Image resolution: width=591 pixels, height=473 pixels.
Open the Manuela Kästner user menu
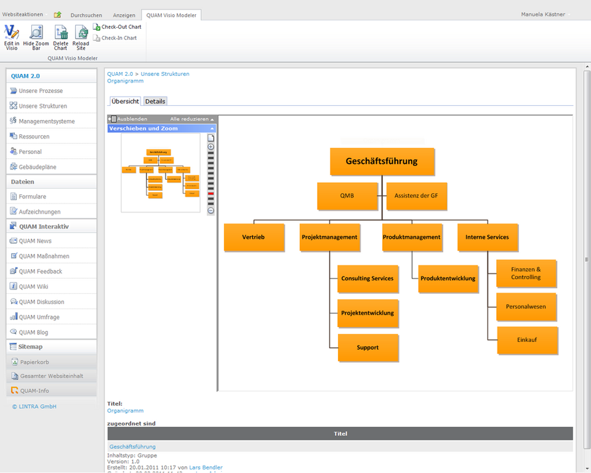[545, 14]
